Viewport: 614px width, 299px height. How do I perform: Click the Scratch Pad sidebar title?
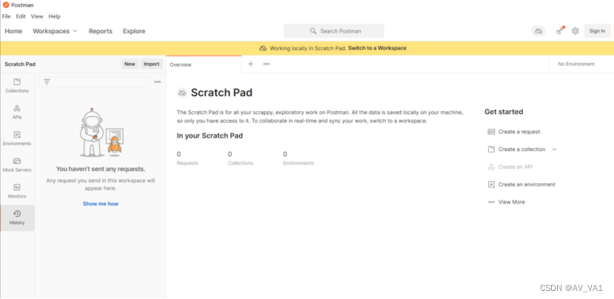pyautogui.click(x=20, y=64)
